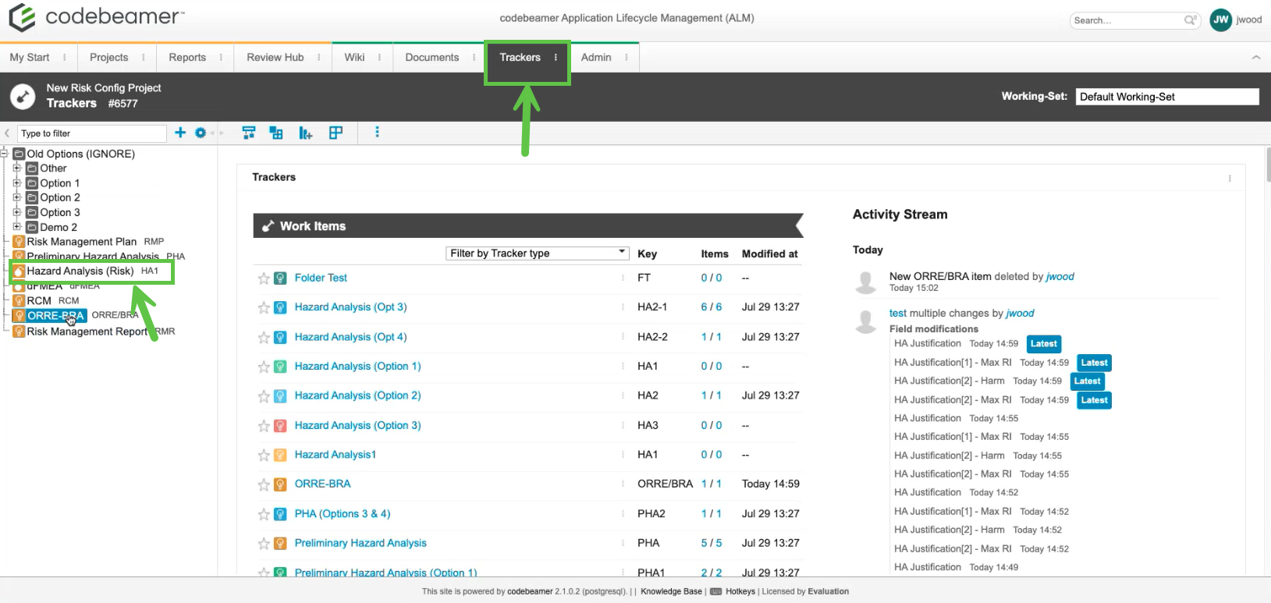Image resolution: width=1271 pixels, height=603 pixels.
Task: Click the four-pane layout toolbar icon
Action: click(336, 133)
